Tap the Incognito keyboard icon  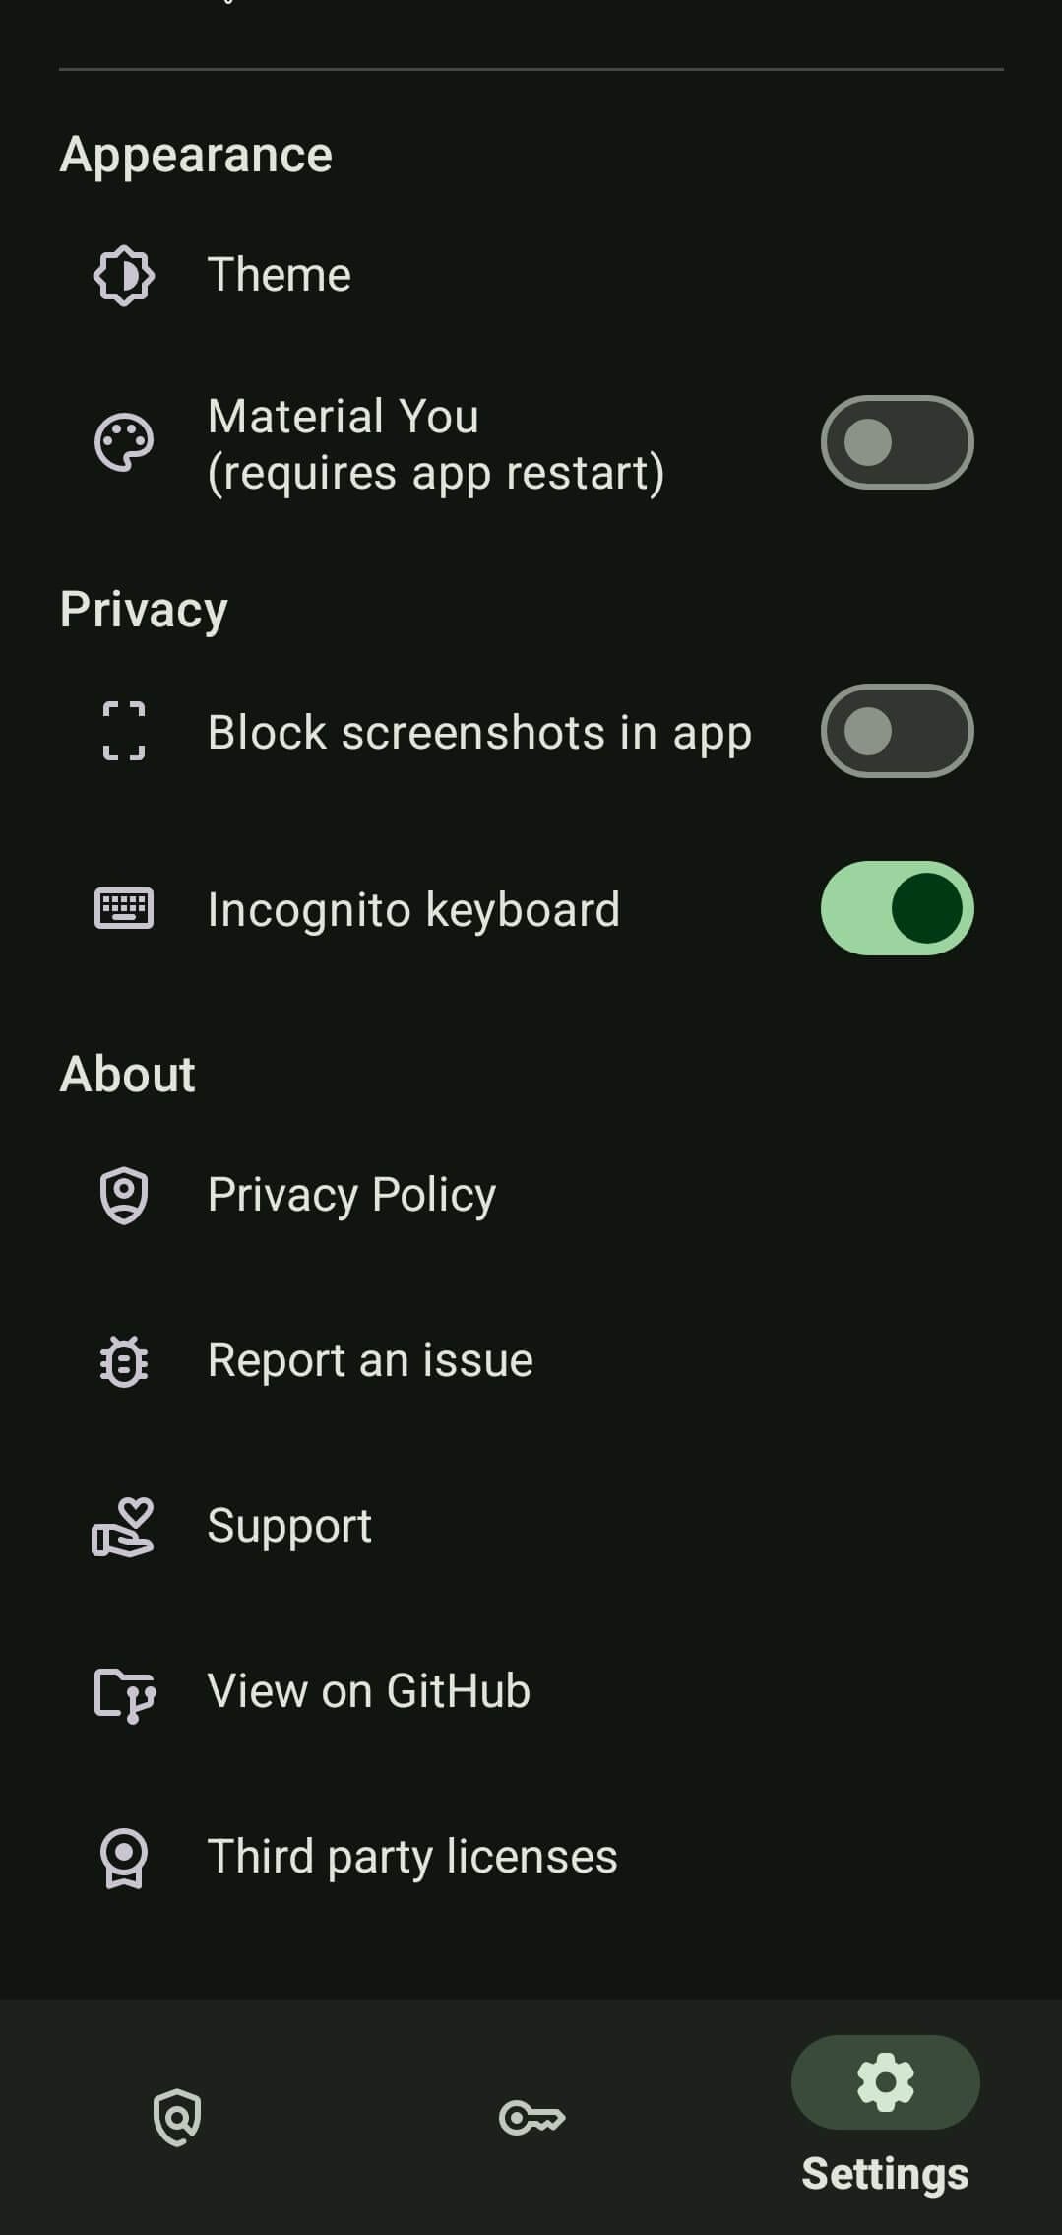click(x=124, y=908)
